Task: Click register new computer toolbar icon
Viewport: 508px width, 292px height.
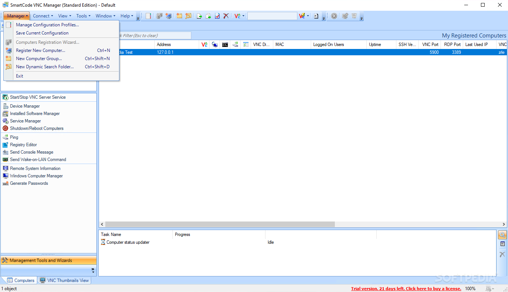Action: coord(169,16)
